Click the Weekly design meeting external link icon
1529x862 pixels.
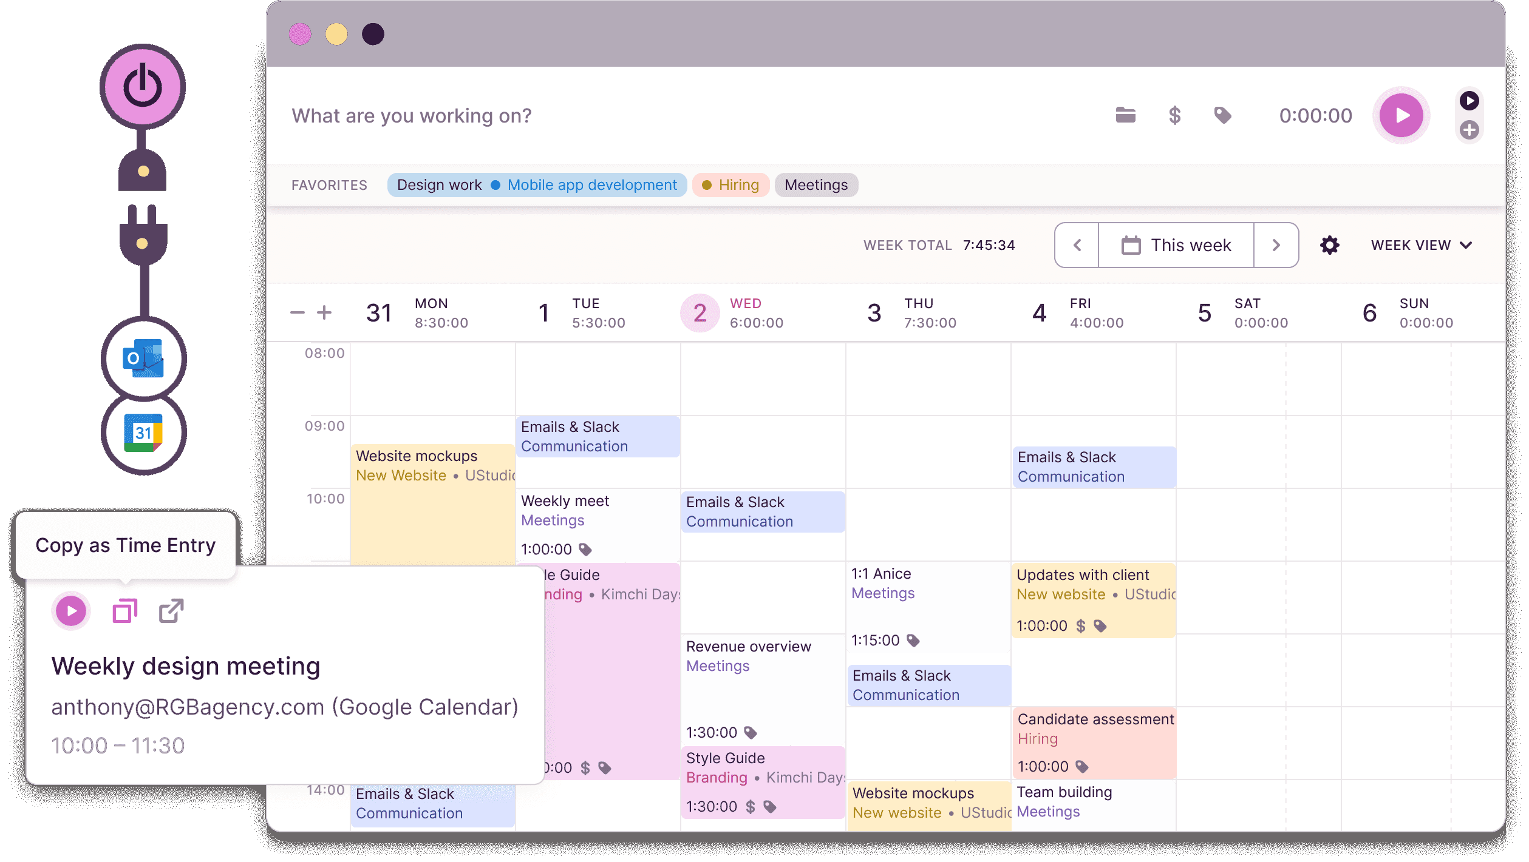pyautogui.click(x=171, y=609)
